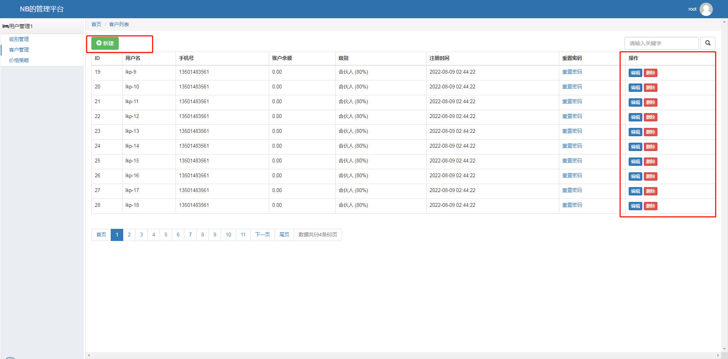Jump to pagination page 5
The image size is (728, 359).
pyautogui.click(x=166, y=235)
